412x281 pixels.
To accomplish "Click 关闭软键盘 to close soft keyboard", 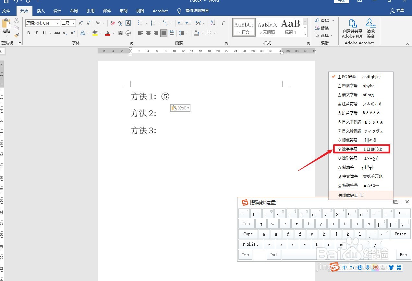I will coord(361,195).
